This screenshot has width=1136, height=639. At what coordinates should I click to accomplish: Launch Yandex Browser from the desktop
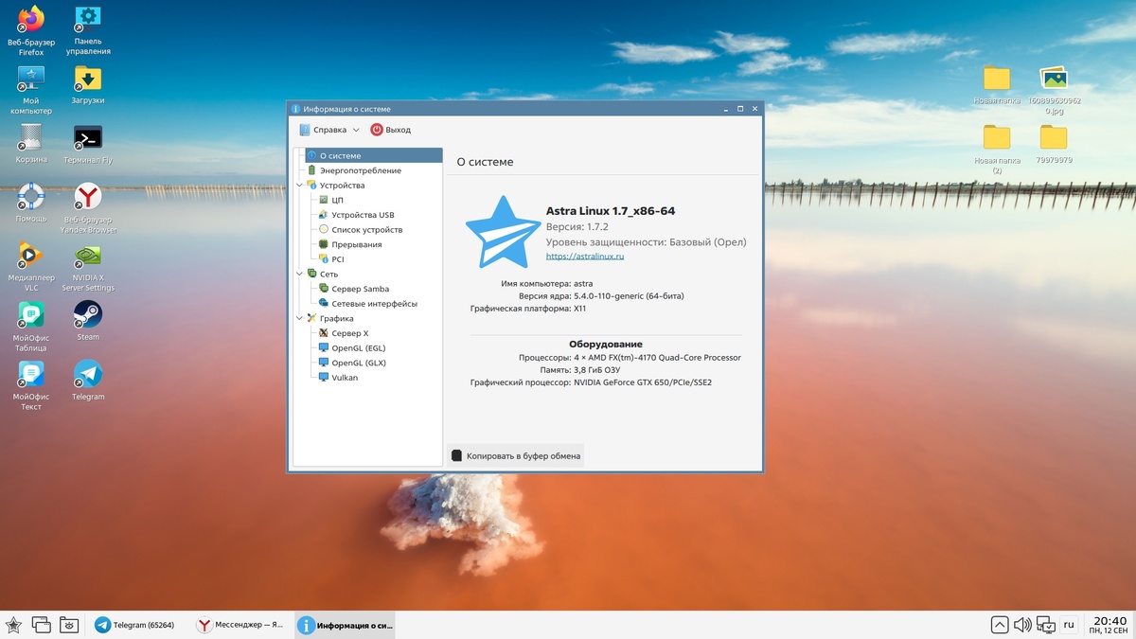point(88,197)
